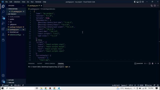This screenshot has width=160, height=90.
Task: Open the Run and Debug view
Action: (x=3, y=23)
